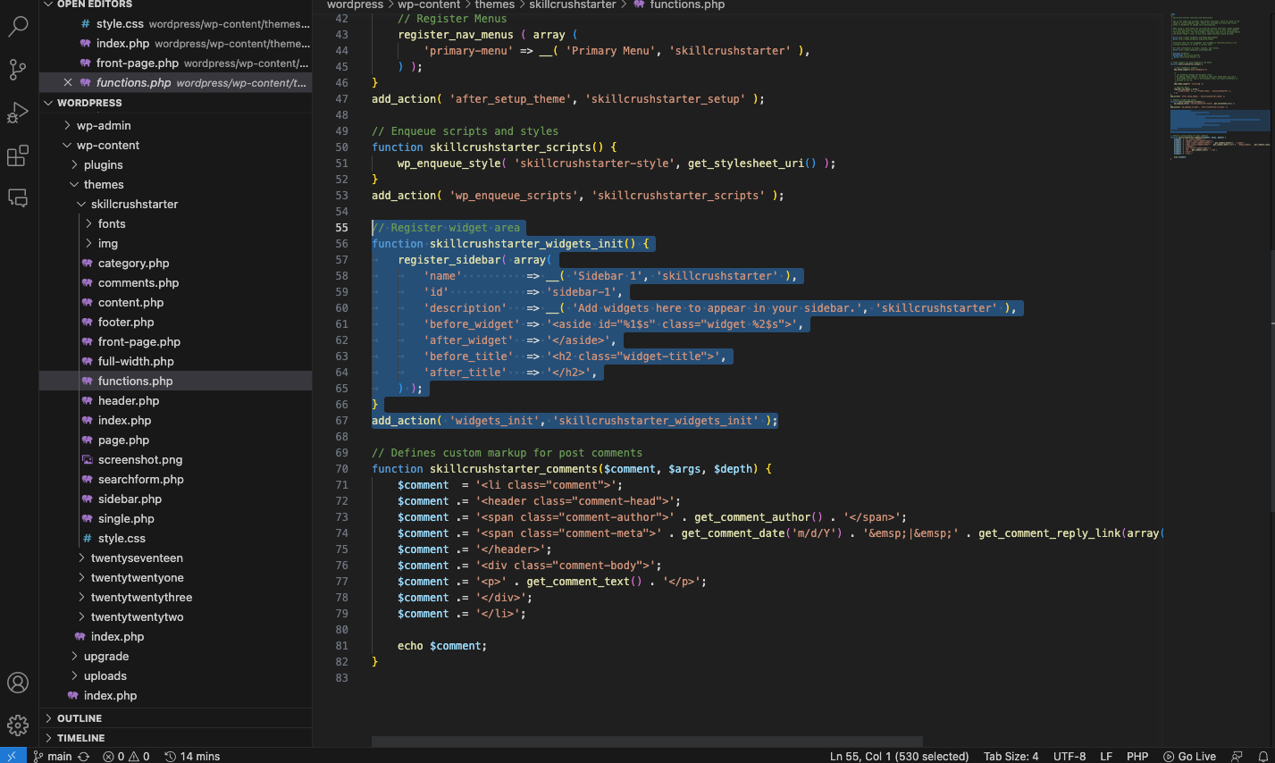Screen dimensions: 1275x763
Task: Open sidebar.php in the file tree
Action: (x=175, y=499)
